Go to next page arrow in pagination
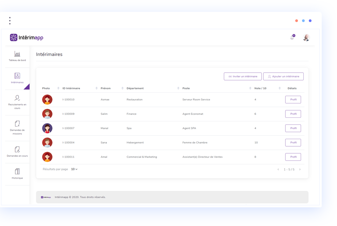Image resolution: width=337 pixels, height=226 pixels. coord(300,169)
